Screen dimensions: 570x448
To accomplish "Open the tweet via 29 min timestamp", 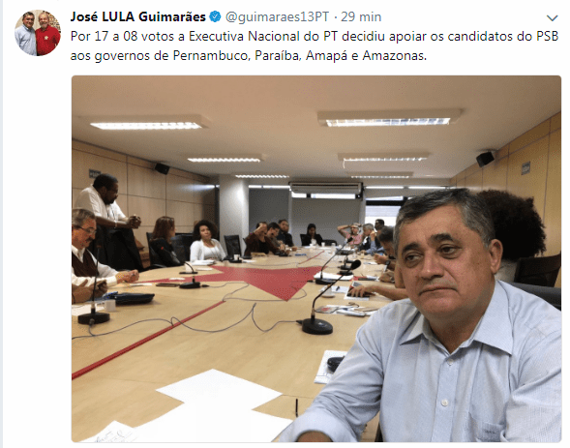I will 361,16.
